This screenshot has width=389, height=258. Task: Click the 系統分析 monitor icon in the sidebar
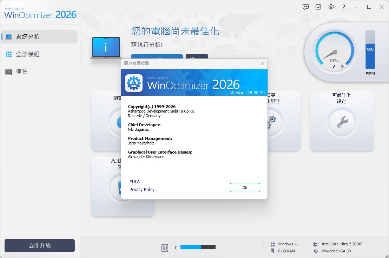[9, 37]
